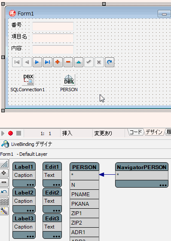Select the N field in PERSON

point(84,185)
